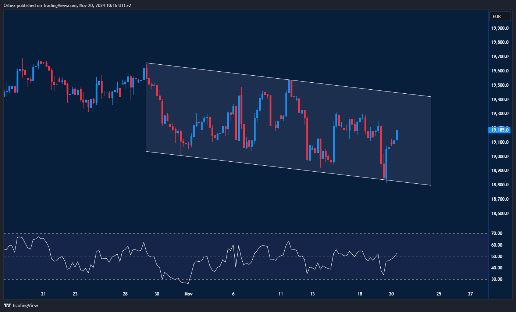Click the current price tag 19,185.0
The width and height of the screenshot is (516, 312).
click(x=499, y=130)
